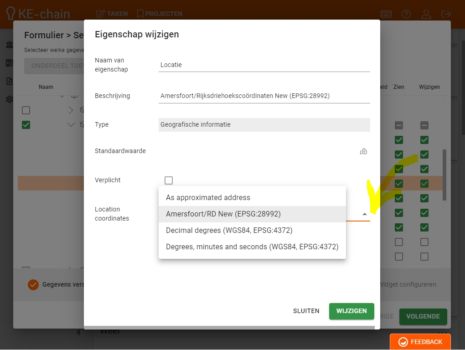Click the map picker icon for Standaardwaarde
465x350 pixels.
click(x=363, y=152)
